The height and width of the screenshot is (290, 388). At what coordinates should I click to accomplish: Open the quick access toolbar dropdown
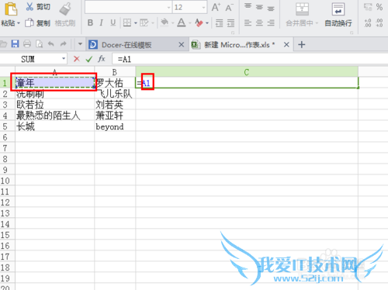tap(80, 44)
